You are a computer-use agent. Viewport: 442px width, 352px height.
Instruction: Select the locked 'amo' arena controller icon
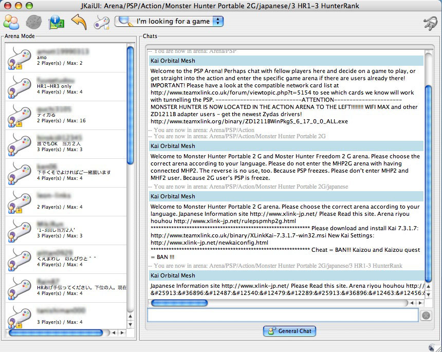(x=19, y=58)
